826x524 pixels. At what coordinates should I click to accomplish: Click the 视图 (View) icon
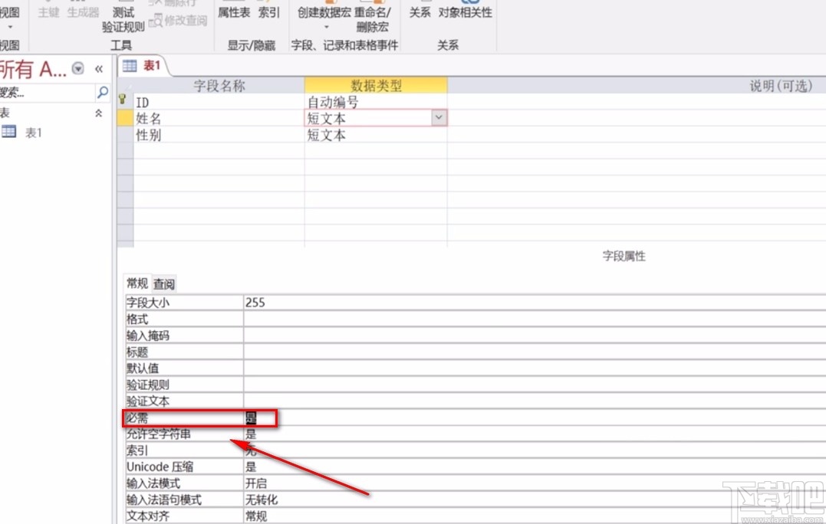pos(9,12)
